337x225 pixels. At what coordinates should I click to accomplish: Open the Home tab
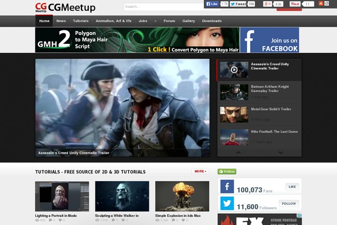pyautogui.click(x=44, y=21)
